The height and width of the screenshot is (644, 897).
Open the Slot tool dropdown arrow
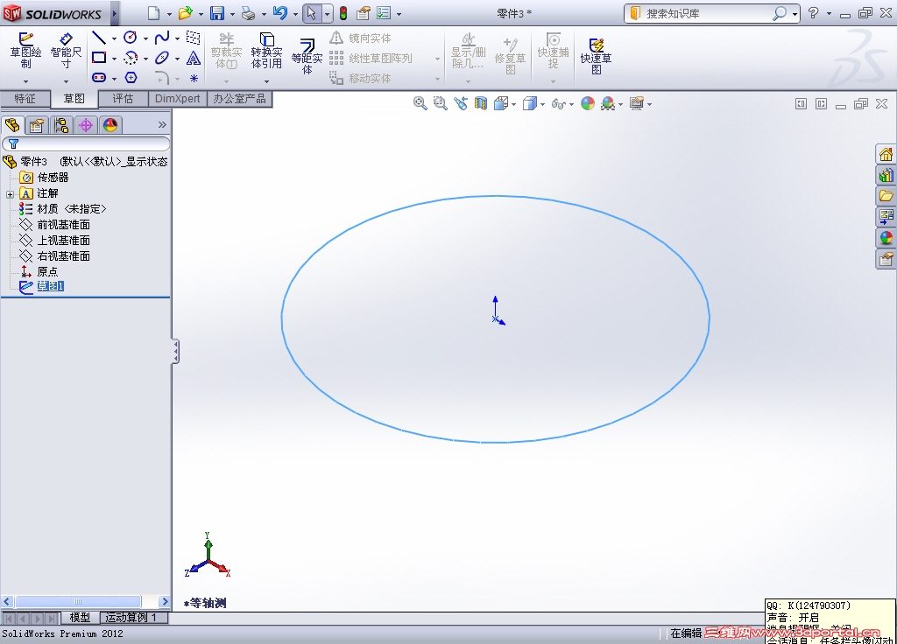[114, 79]
